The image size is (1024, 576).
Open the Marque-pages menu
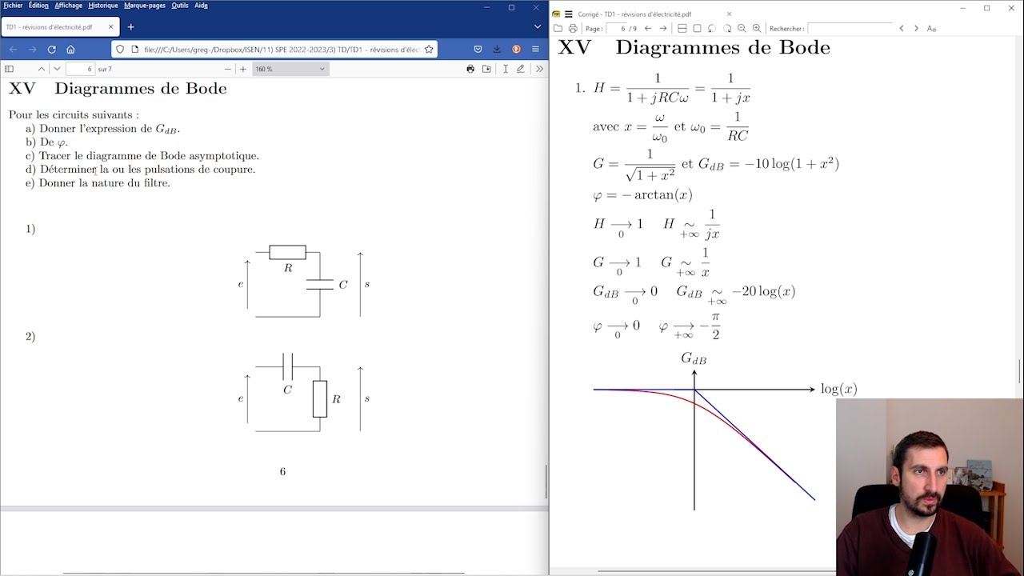tap(145, 6)
